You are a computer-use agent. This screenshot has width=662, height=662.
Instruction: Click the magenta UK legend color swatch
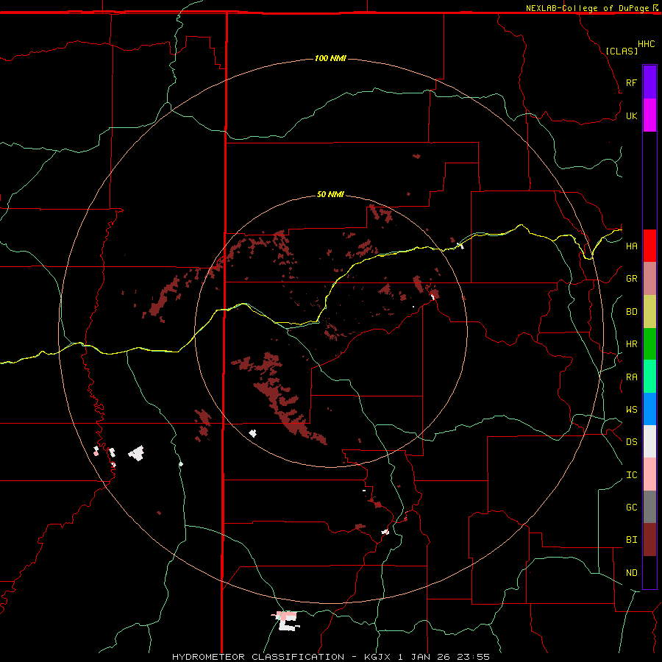649,115
